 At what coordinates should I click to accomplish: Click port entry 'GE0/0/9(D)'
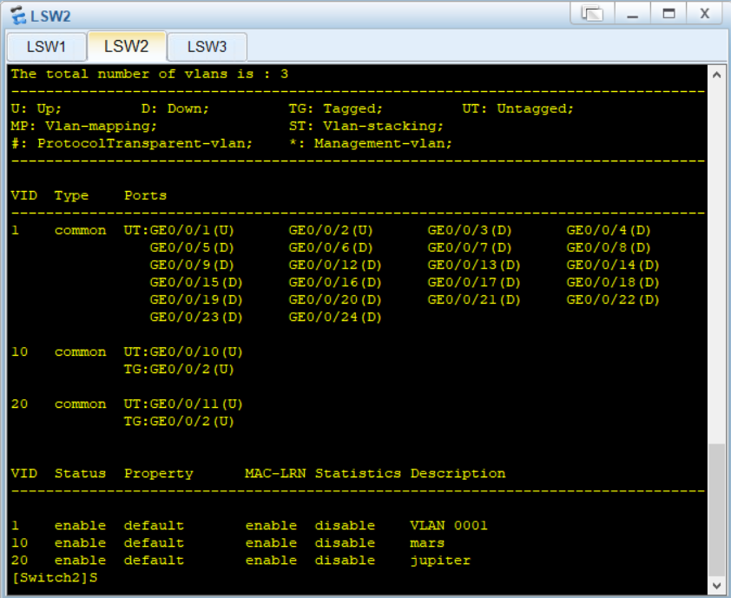(192, 265)
